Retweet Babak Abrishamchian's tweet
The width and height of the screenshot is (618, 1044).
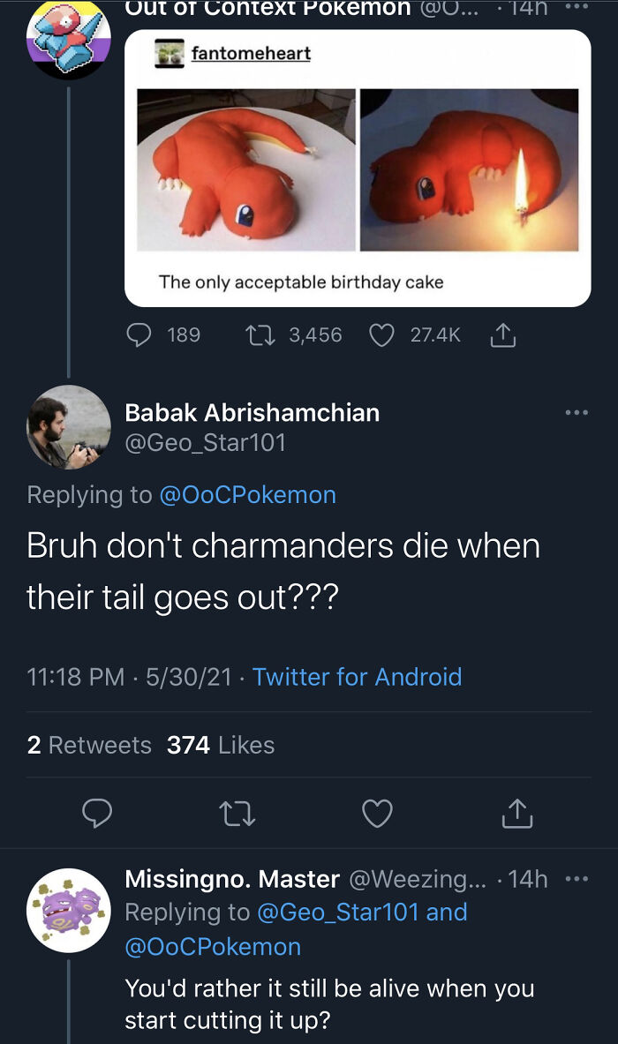[x=237, y=814]
